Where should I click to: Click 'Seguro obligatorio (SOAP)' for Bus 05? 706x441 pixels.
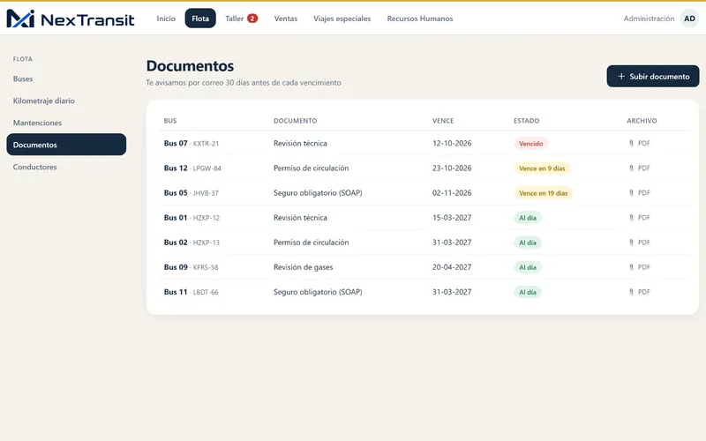point(318,192)
